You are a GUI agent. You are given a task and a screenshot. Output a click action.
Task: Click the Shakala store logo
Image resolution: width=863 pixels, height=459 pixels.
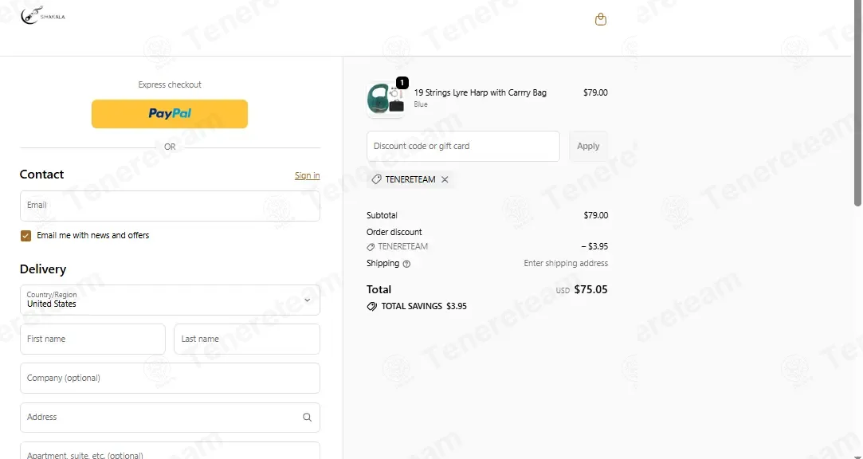pos(43,15)
